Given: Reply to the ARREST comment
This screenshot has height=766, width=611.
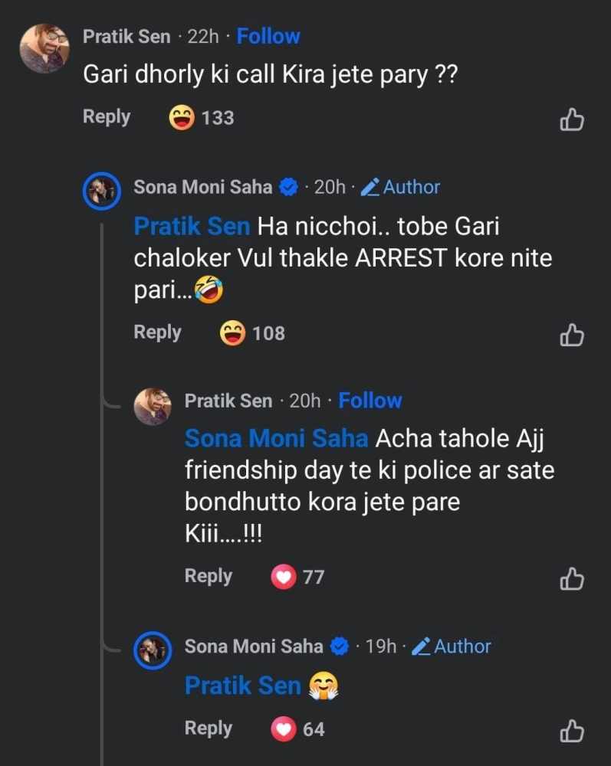Looking at the screenshot, I should click(x=157, y=332).
